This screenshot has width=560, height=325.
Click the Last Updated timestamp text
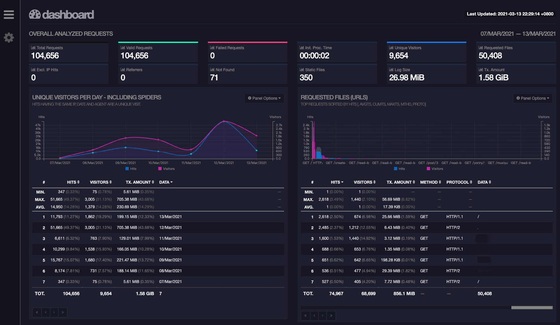[510, 14]
